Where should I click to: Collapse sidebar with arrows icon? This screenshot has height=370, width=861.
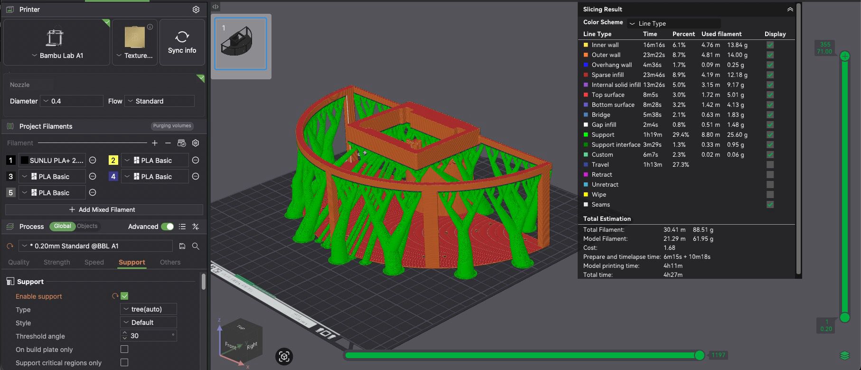(x=215, y=7)
